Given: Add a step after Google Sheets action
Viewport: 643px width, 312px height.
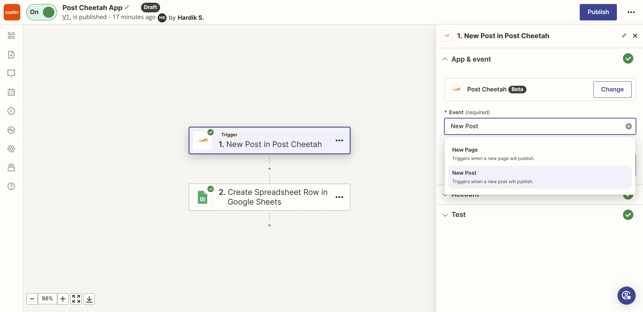Looking at the screenshot, I should tap(270, 225).
